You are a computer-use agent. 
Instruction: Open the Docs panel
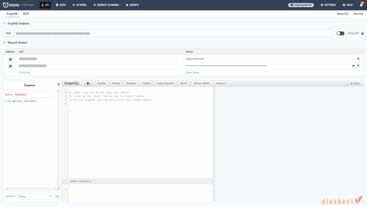point(355,83)
